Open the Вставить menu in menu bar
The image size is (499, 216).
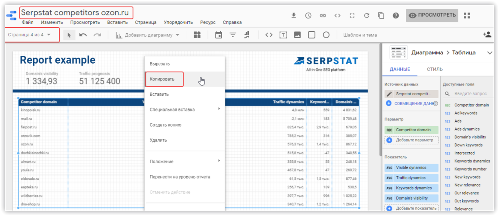(117, 22)
